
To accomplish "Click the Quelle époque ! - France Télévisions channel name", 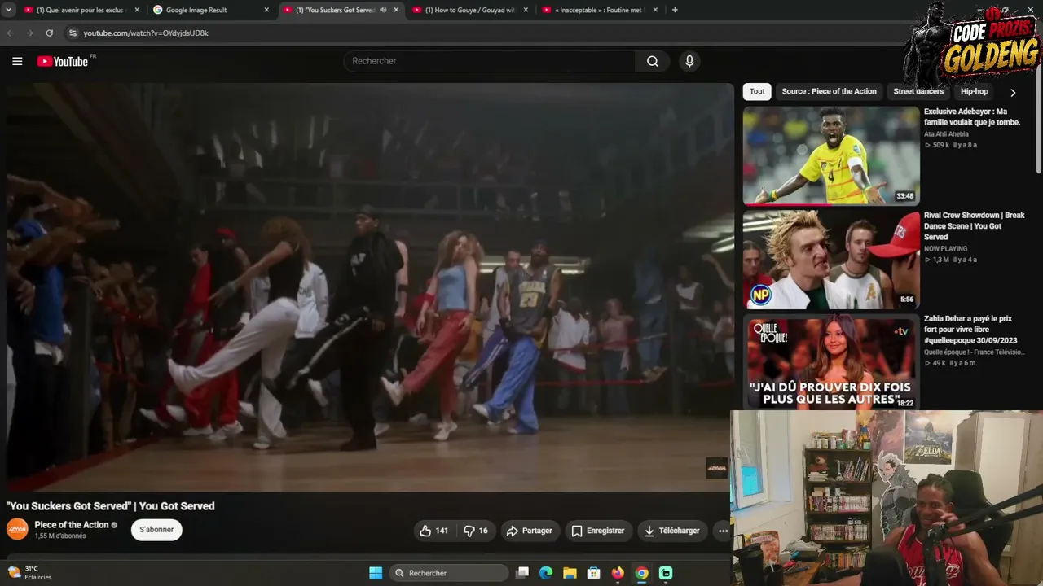I will [x=975, y=352].
